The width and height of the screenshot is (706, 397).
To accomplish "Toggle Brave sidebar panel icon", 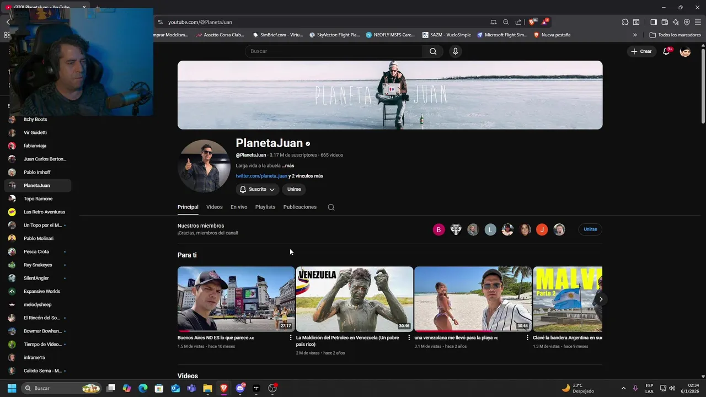I will pos(654,22).
